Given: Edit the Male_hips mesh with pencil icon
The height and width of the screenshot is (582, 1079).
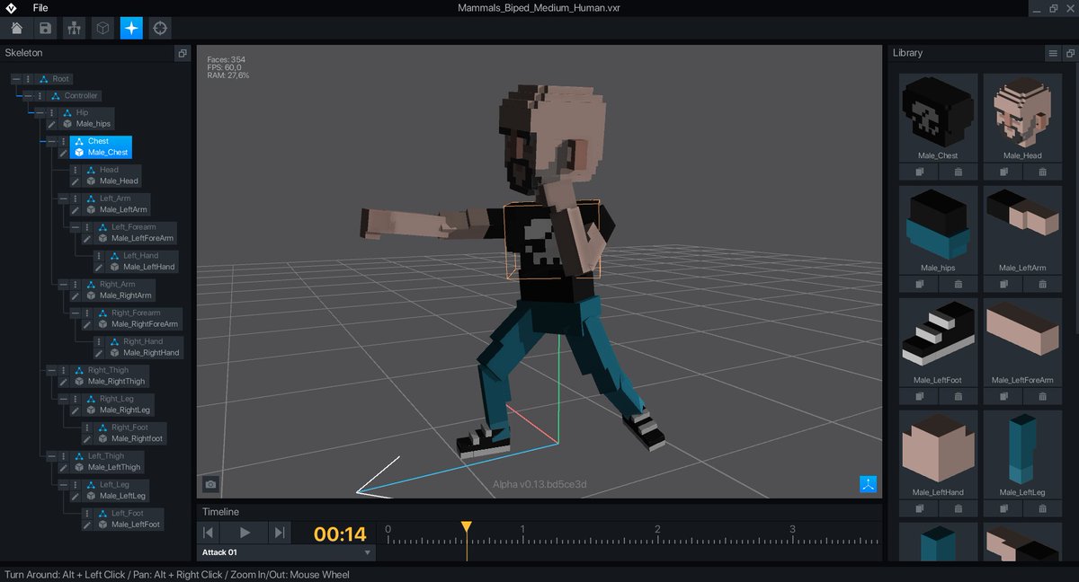Looking at the screenshot, I should coord(52,124).
